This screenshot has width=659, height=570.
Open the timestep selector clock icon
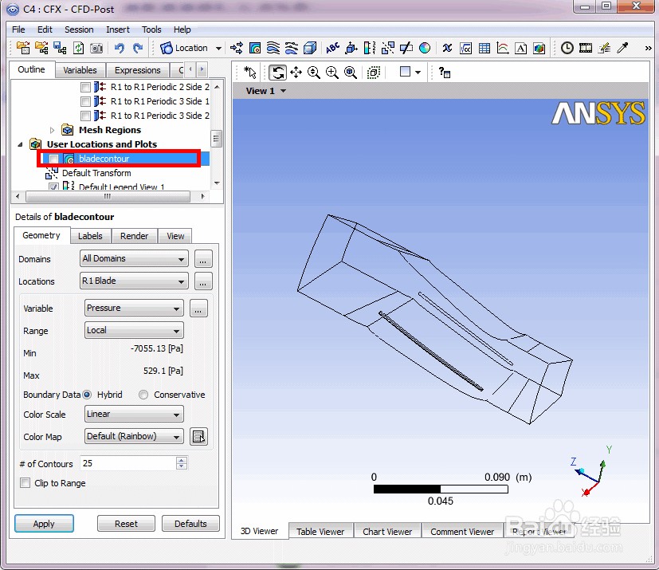567,48
